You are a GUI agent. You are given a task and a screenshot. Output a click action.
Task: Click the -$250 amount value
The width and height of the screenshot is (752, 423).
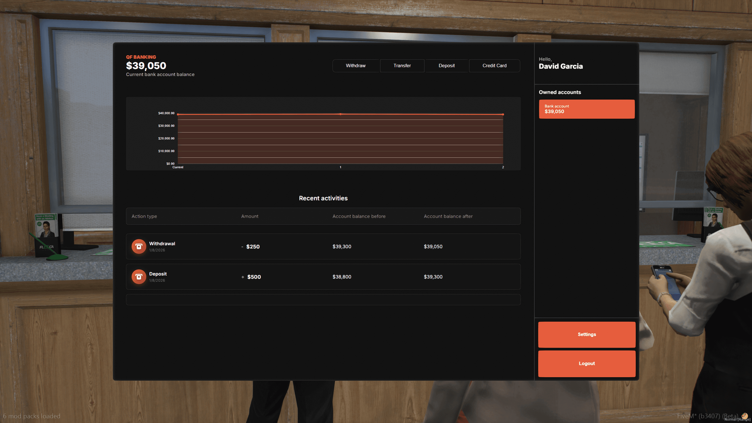(251, 247)
